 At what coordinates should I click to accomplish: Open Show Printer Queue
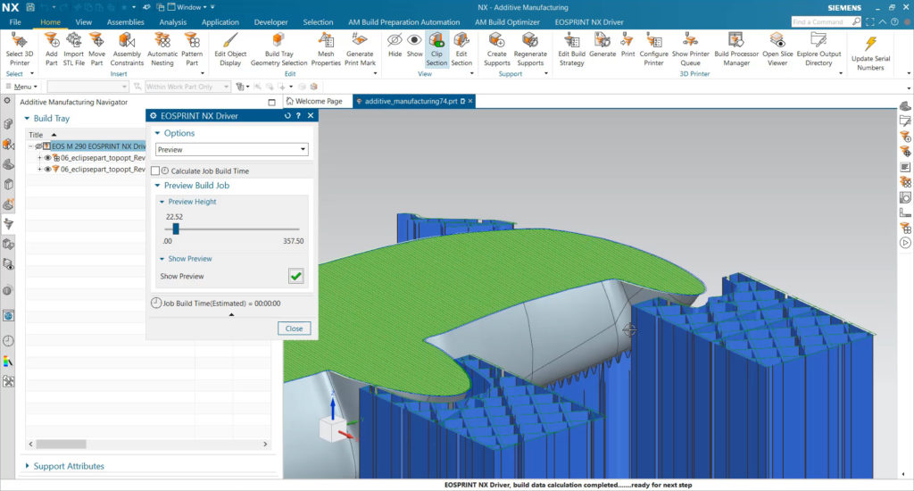(690, 49)
